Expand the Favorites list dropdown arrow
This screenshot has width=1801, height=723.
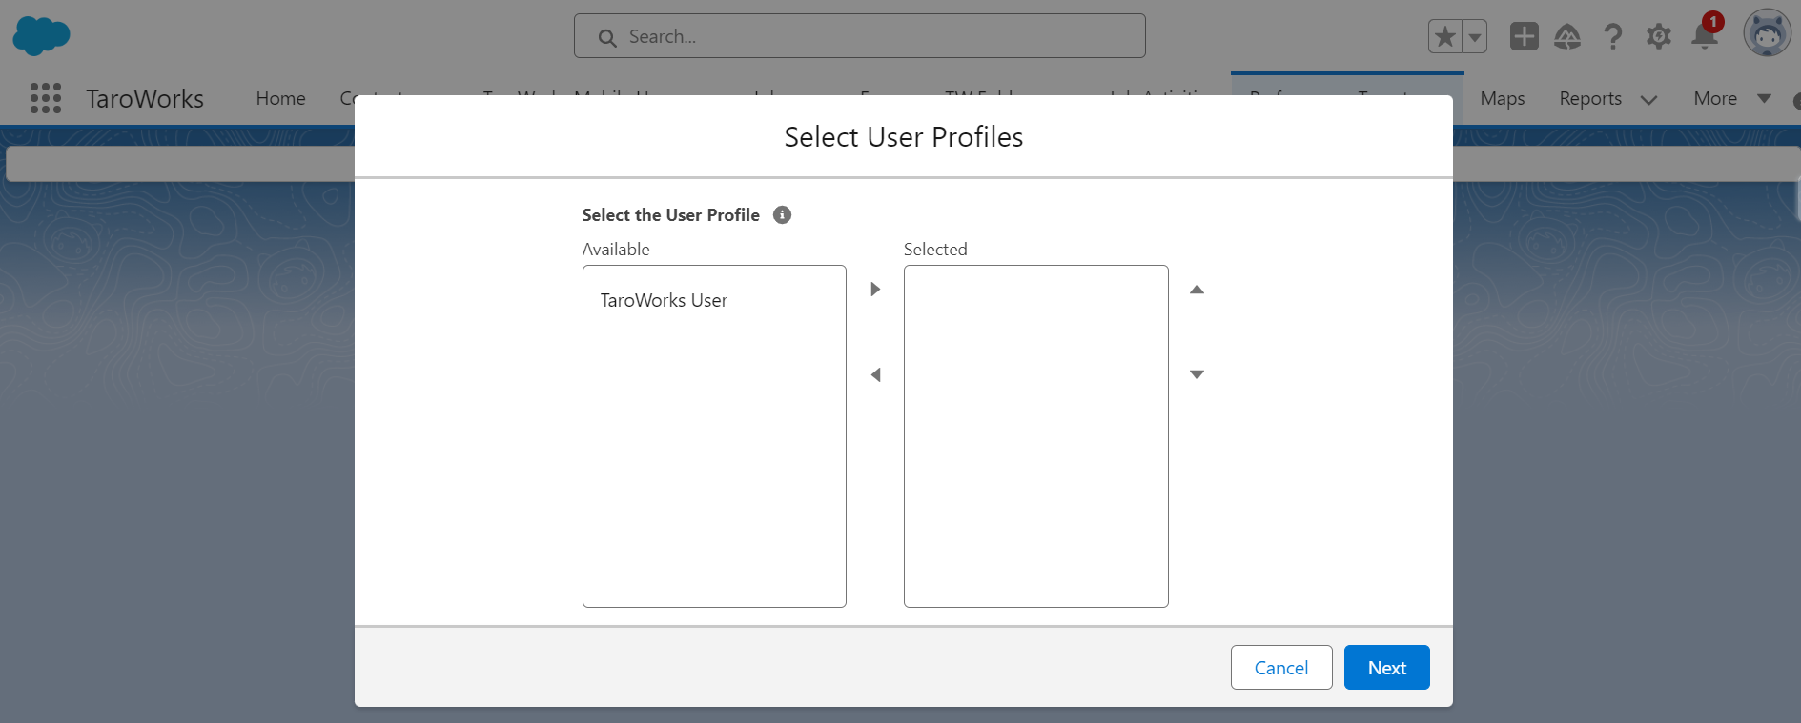[x=1475, y=37]
